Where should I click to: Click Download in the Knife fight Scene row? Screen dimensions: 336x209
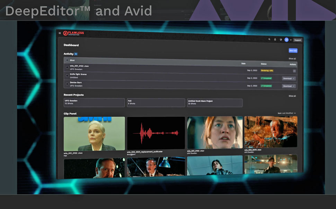289,78
